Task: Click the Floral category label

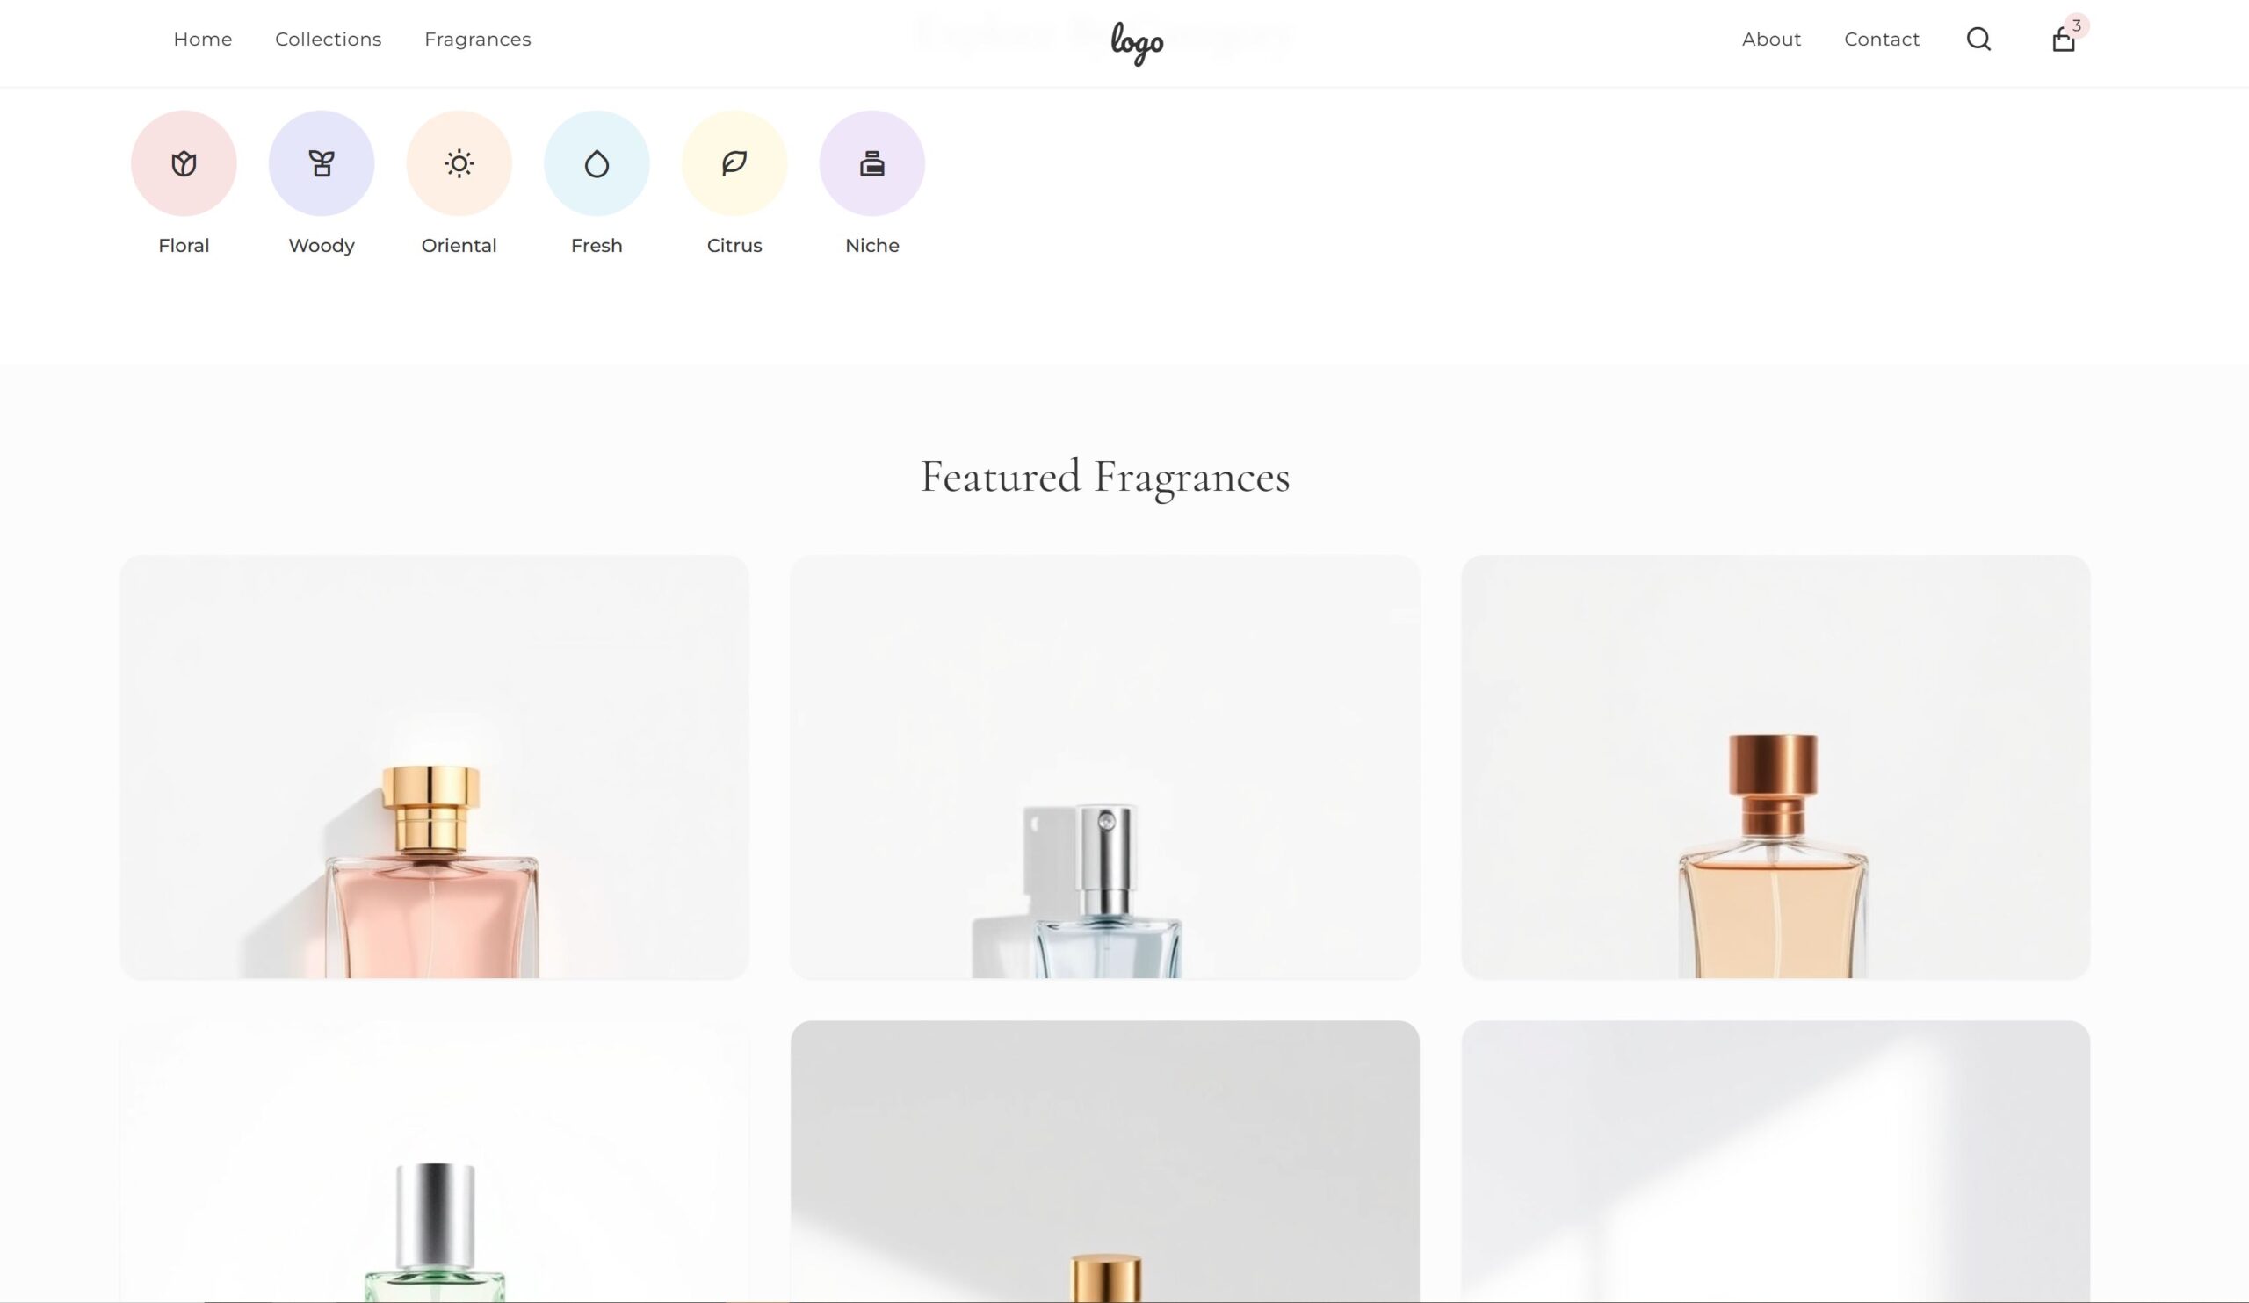Action: point(184,245)
